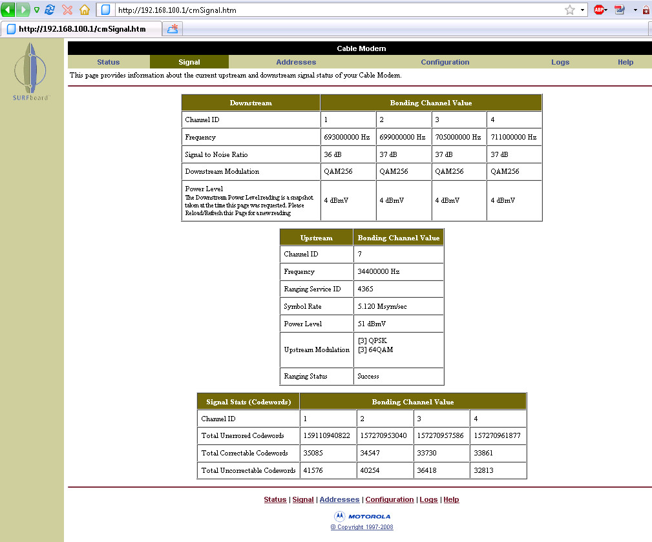Click the page identity icon in address bar
652x542 pixels.
click(x=105, y=10)
